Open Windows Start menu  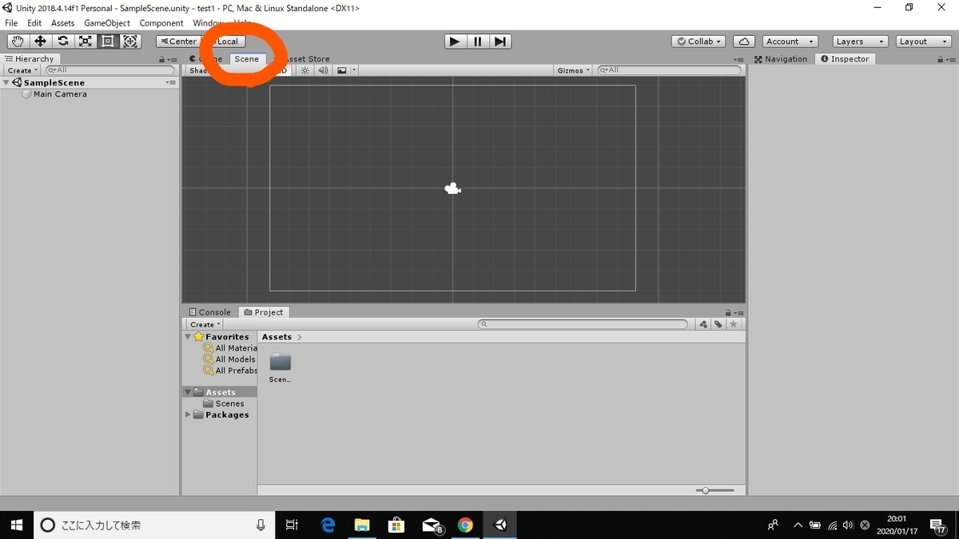pos(16,525)
